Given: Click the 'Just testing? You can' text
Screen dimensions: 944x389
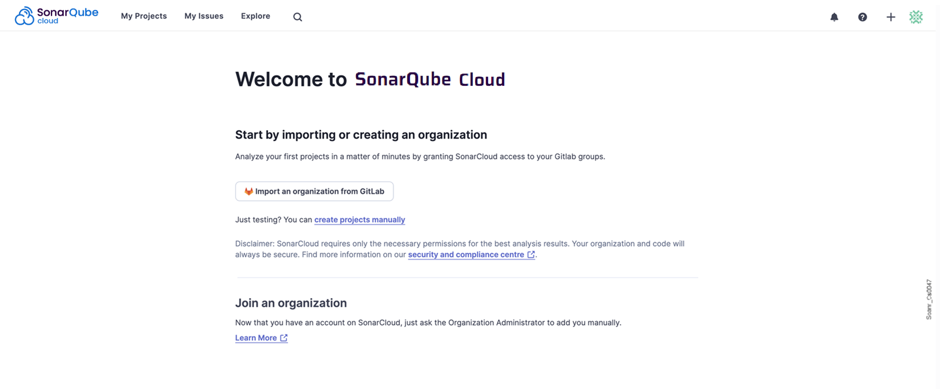Looking at the screenshot, I should click(274, 220).
